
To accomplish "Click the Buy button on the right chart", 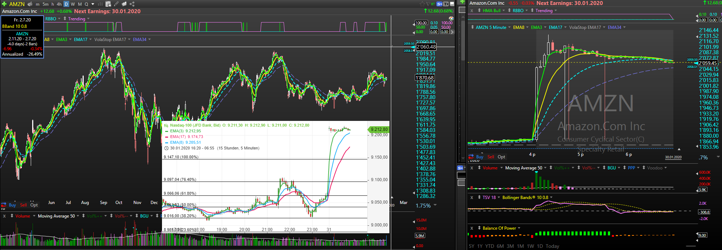I will pos(480,157).
